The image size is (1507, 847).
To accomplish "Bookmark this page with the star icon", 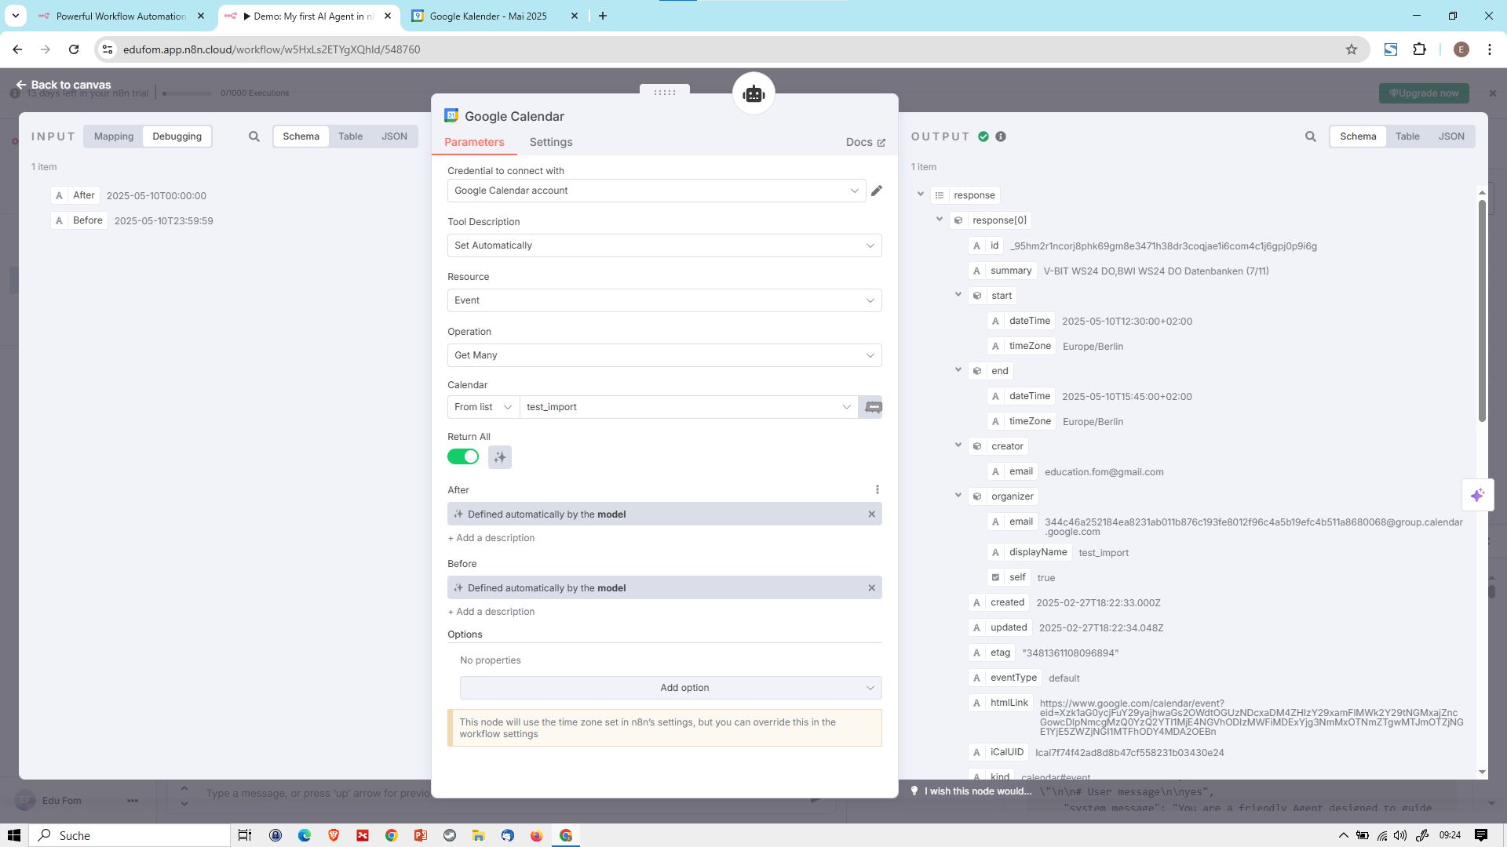I will [1352, 49].
